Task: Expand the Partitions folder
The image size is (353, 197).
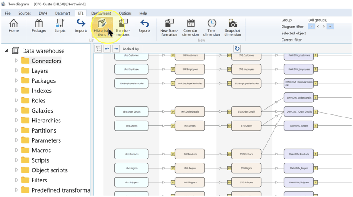Action: 16,130
